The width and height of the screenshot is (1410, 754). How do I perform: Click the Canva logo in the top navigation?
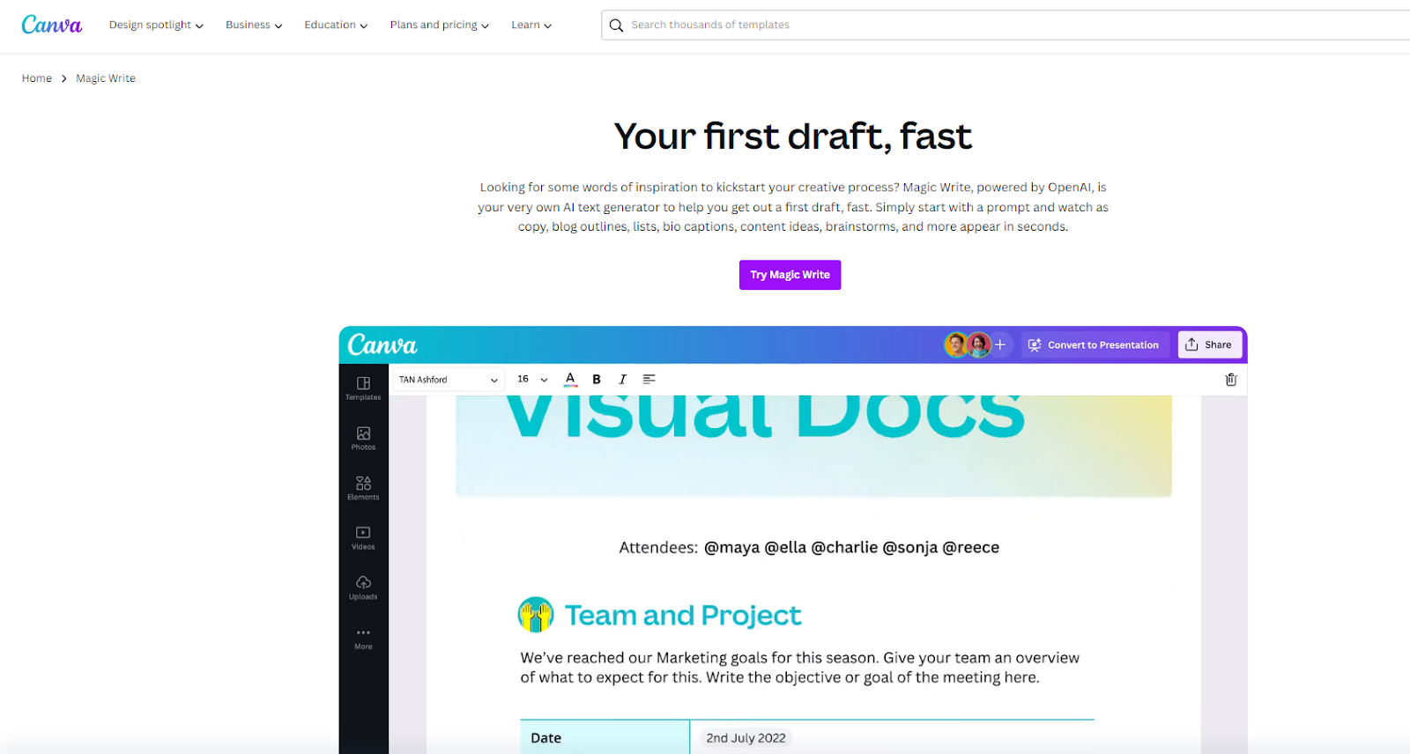click(51, 25)
